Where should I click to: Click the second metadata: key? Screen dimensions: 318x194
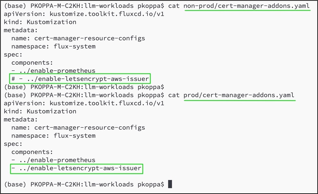[21, 120]
